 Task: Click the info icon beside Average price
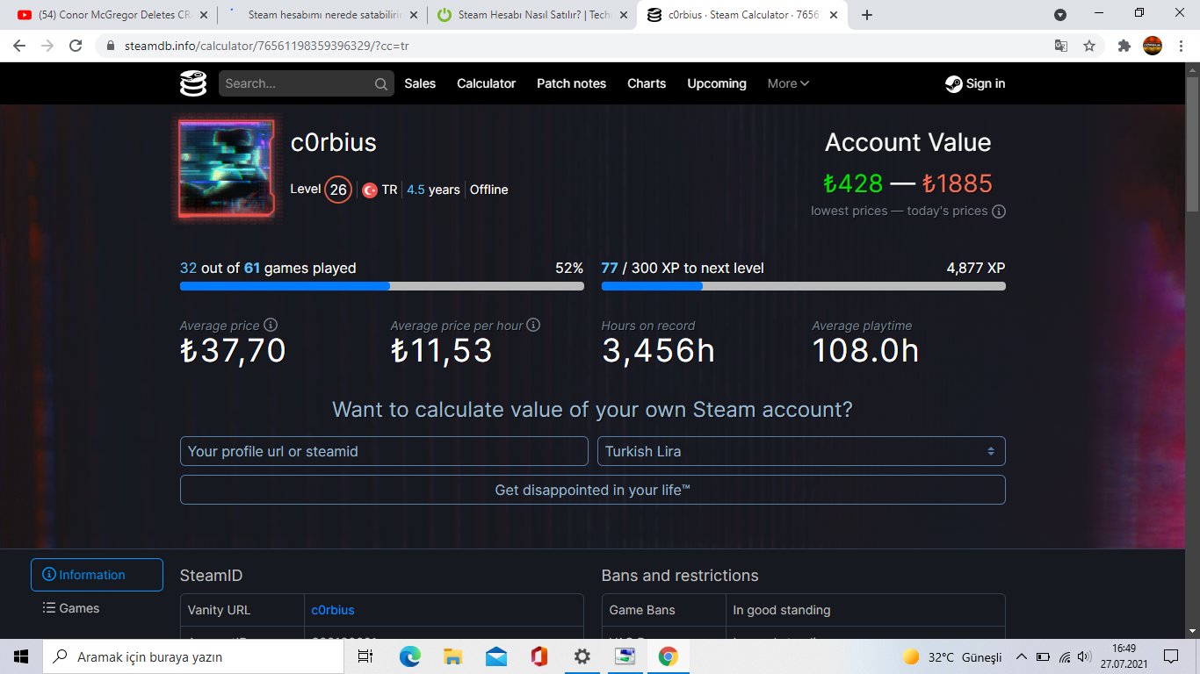(271, 325)
